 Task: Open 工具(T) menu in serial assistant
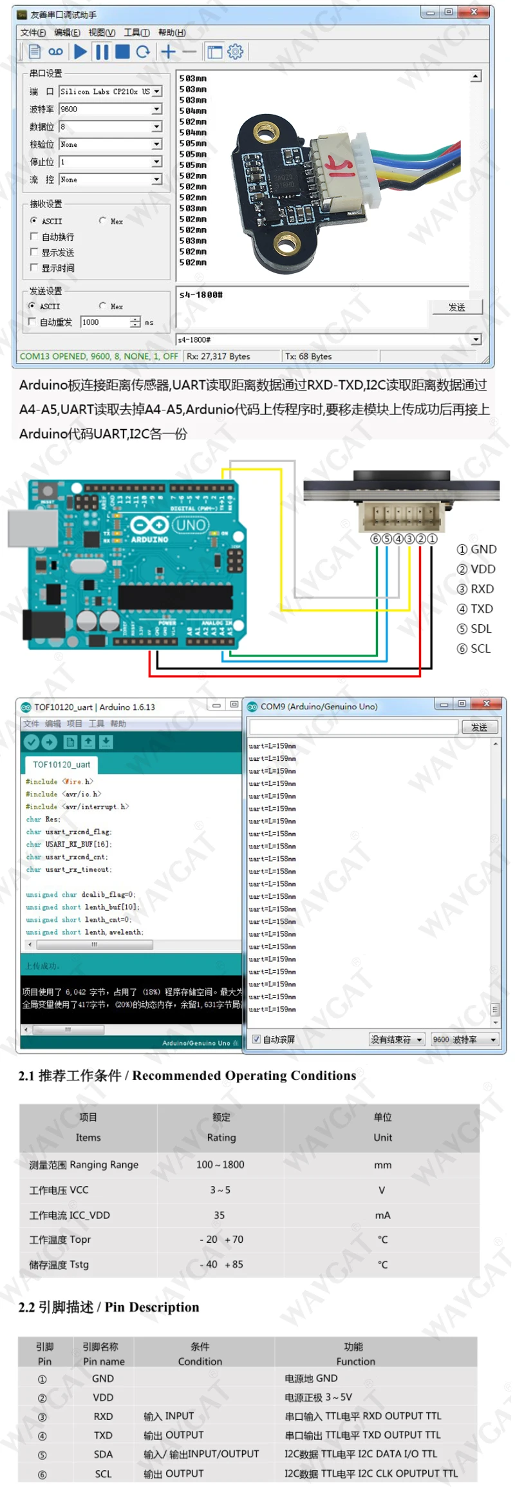coord(136,32)
